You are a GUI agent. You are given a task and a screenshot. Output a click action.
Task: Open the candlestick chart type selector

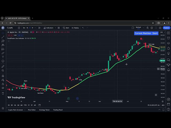point(39,28)
